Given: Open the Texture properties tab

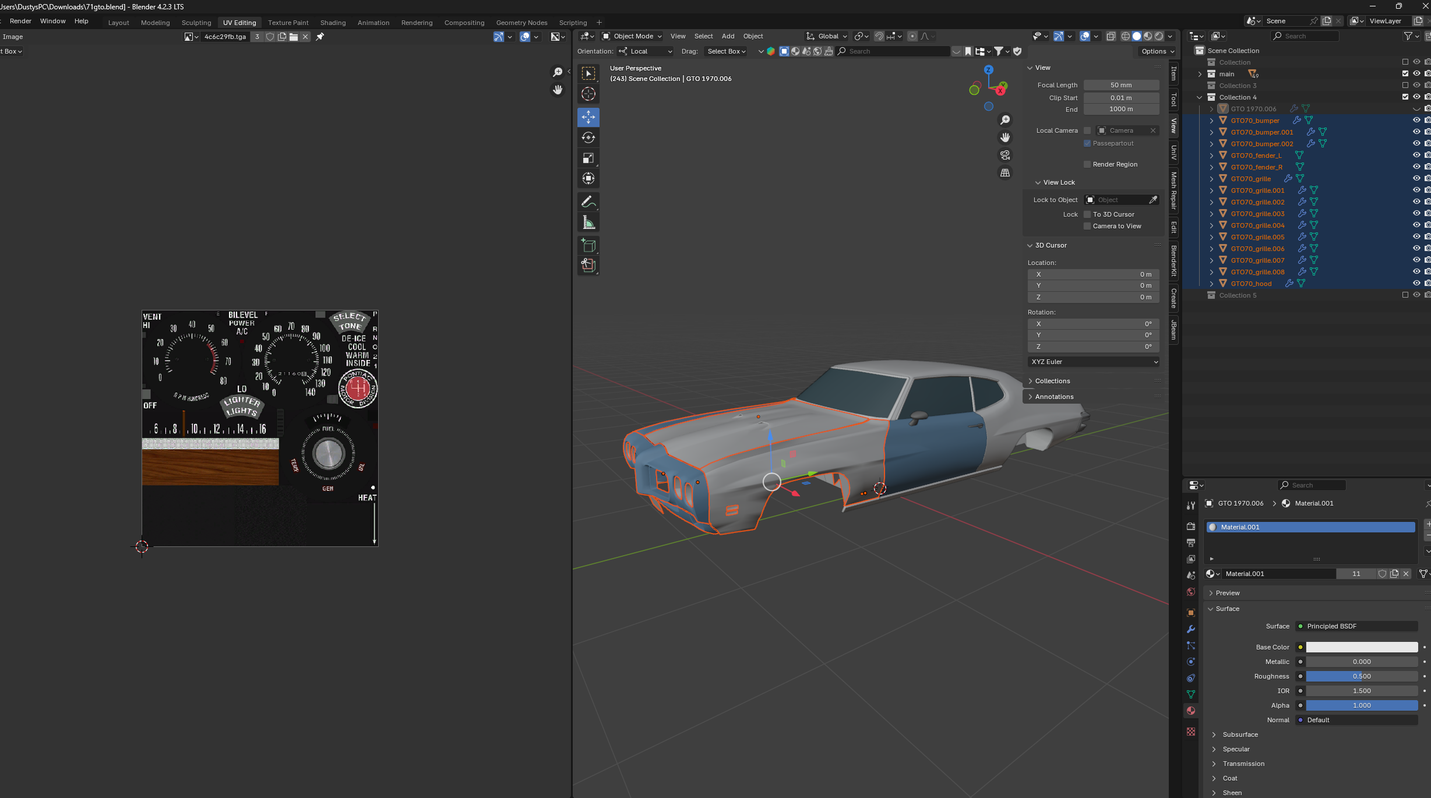Looking at the screenshot, I should [x=1191, y=732].
